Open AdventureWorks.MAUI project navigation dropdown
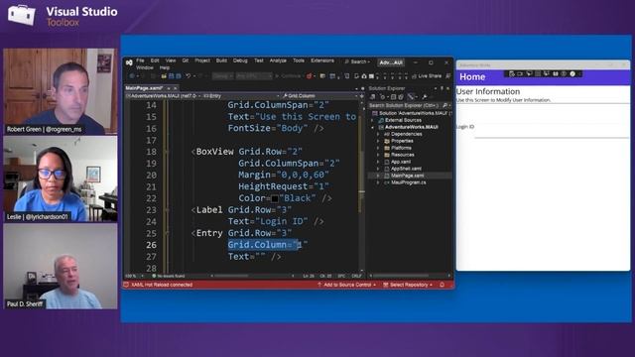Image resolution: width=635 pixels, height=357 pixels. [163, 96]
